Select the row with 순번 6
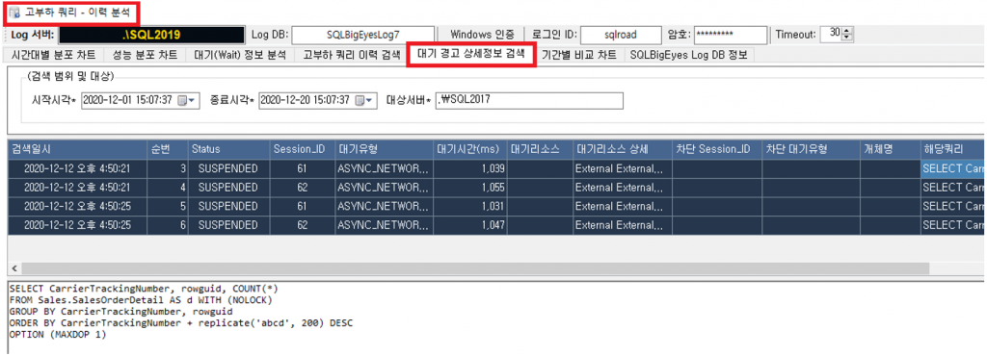This screenshot has width=987, height=356. pyautogui.click(x=495, y=225)
